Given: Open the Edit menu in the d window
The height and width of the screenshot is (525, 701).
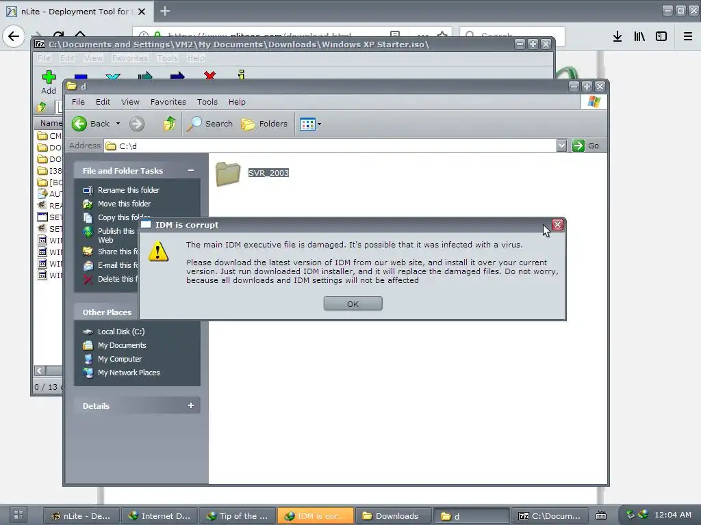Looking at the screenshot, I should click(x=103, y=102).
